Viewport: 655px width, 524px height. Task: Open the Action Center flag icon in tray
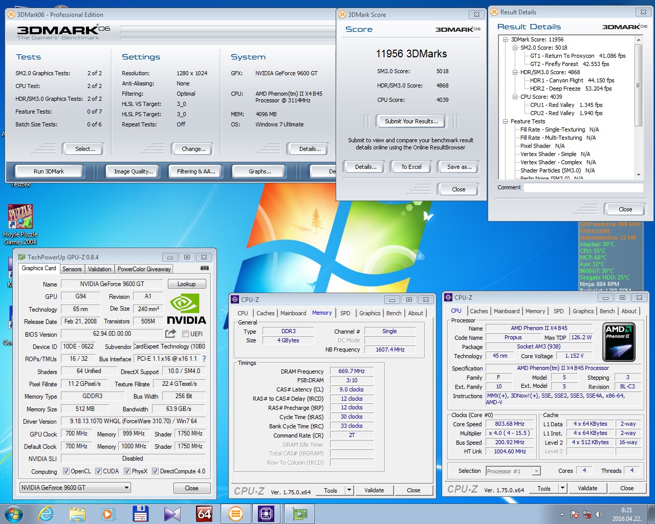coord(575,514)
